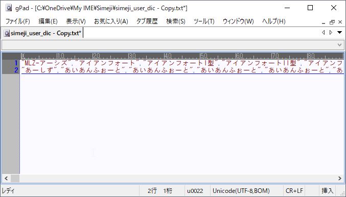Click the file icon on the document tab
Viewport: 346px width, 197px height.
click(7, 33)
